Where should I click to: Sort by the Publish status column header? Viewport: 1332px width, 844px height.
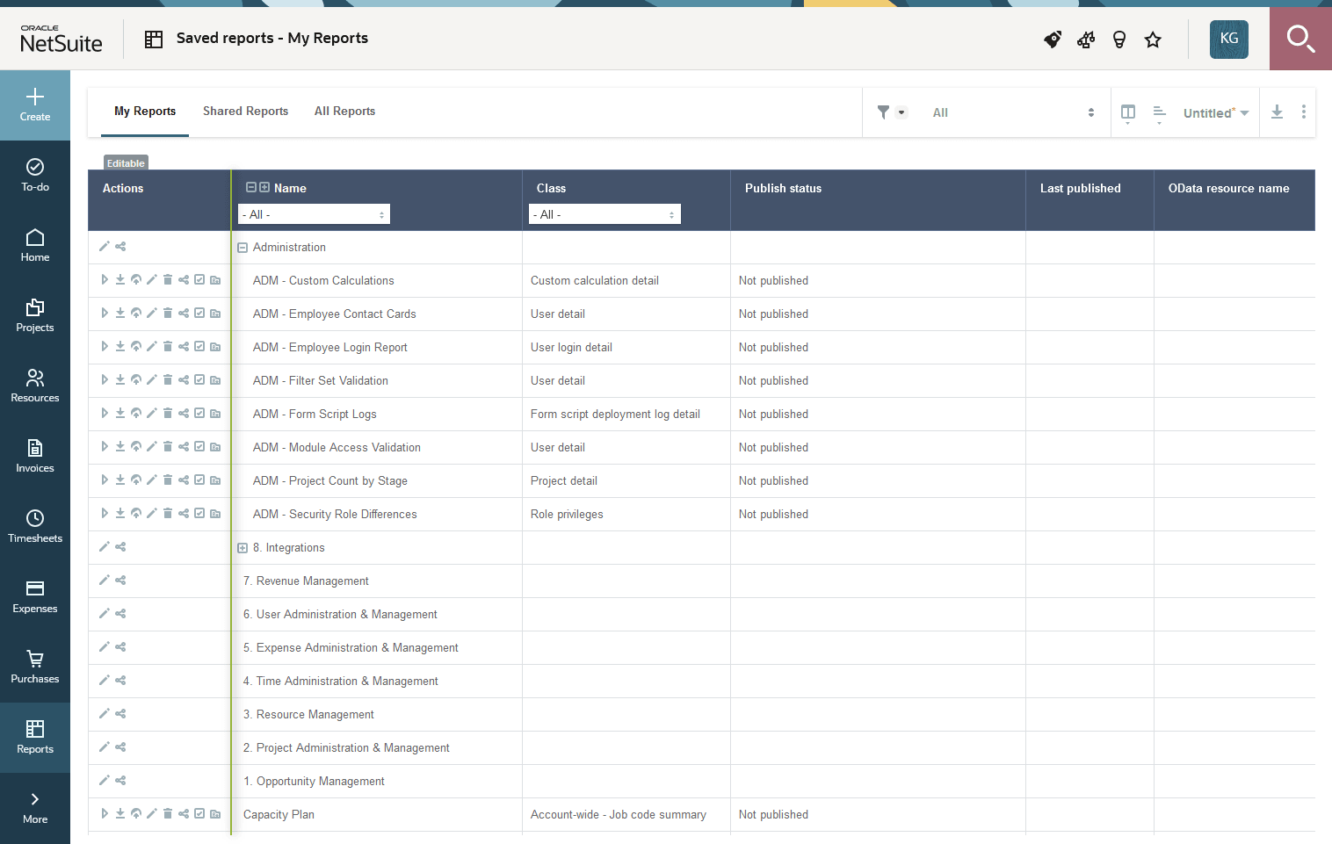pyautogui.click(x=783, y=188)
